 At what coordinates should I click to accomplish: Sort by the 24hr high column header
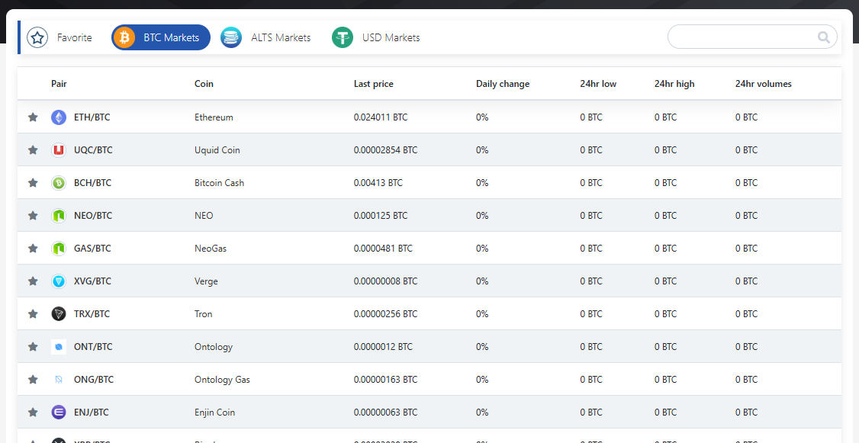(674, 84)
